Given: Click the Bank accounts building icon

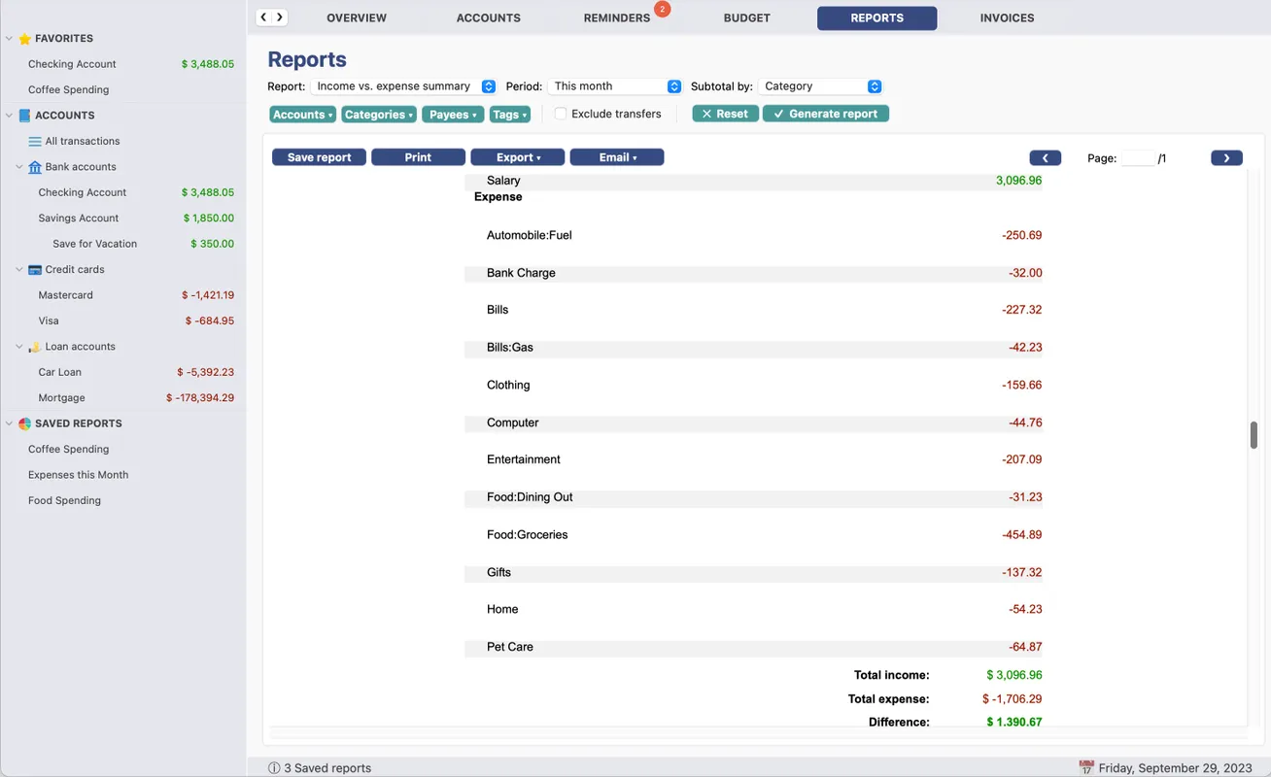Looking at the screenshot, I should pos(35,167).
